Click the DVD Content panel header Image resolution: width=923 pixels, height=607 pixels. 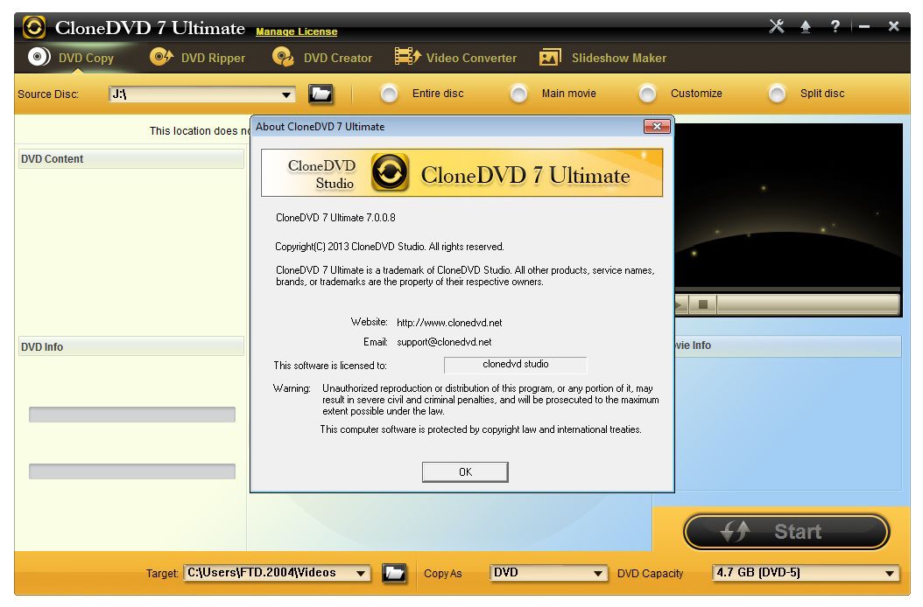pyautogui.click(x=130, y=159)
